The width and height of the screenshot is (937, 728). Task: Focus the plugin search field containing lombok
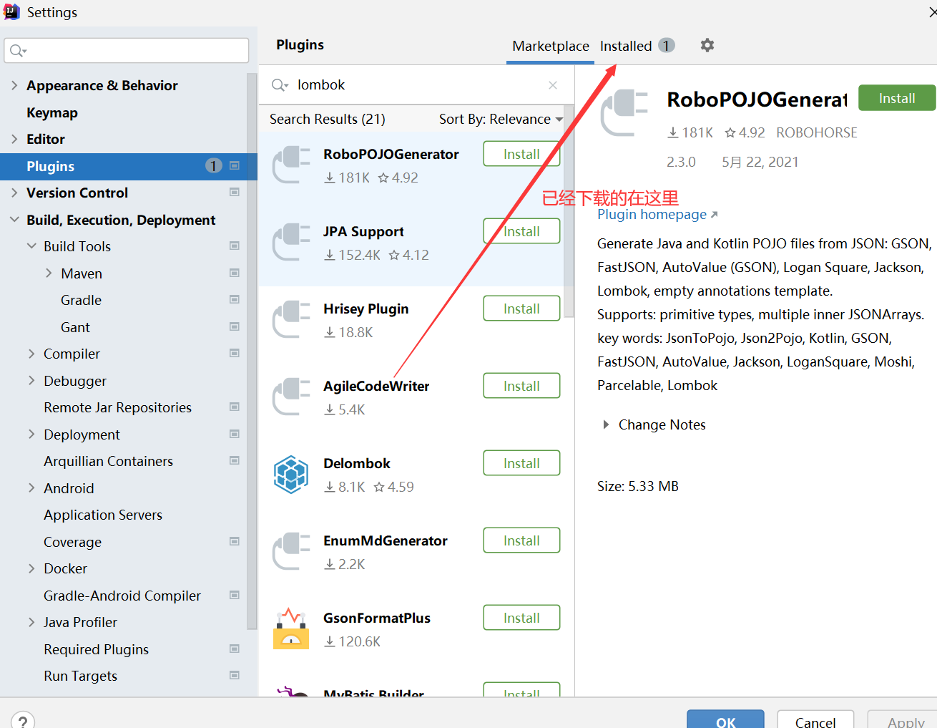(415, 85)
